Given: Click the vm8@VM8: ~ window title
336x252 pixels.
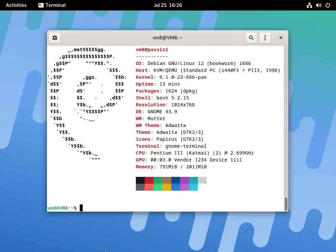Looking at the screenshot, I should pos(167,38).
